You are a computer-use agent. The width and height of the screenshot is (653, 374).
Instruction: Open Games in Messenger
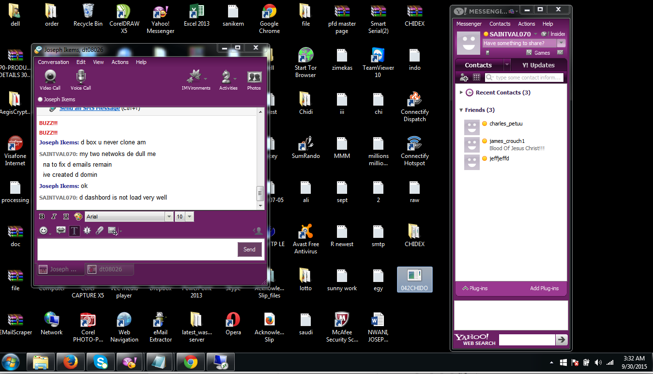click(x=538, y=53)
